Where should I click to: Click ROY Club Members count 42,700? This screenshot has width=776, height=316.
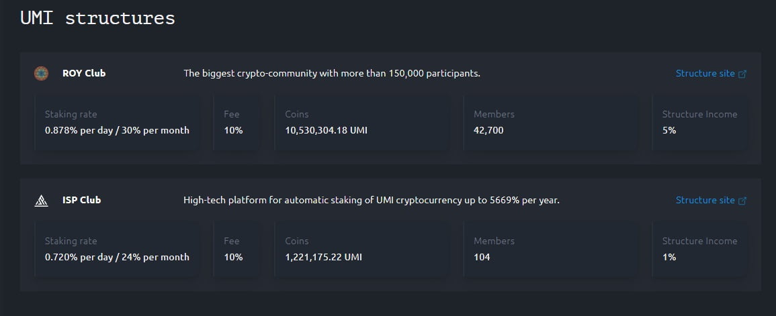tap(488, 130)
